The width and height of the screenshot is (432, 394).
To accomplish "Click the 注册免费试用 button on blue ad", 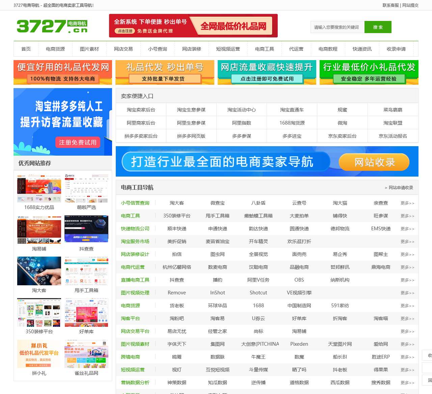I will [x=78, y=142].
